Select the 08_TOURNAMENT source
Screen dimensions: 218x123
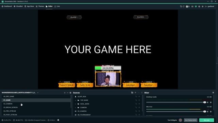coord(84,115)
